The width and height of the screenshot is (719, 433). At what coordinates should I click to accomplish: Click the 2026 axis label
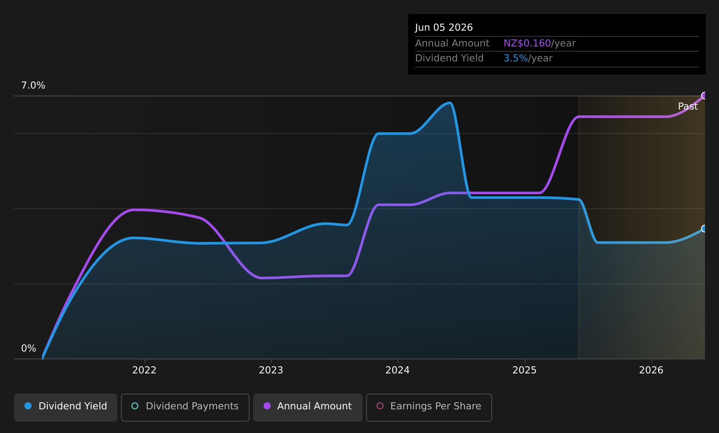(x=651, y=370)
